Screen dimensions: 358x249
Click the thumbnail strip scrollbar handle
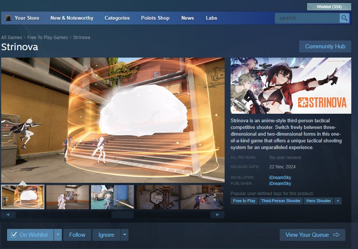pos(123,214)
